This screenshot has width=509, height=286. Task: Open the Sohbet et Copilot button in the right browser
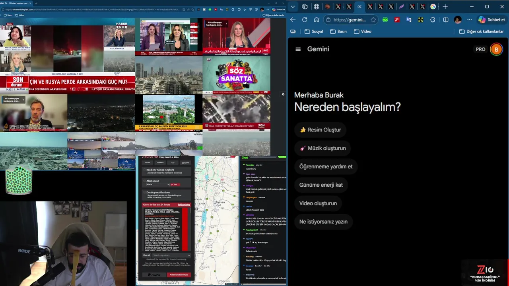(x=492, y=19)
